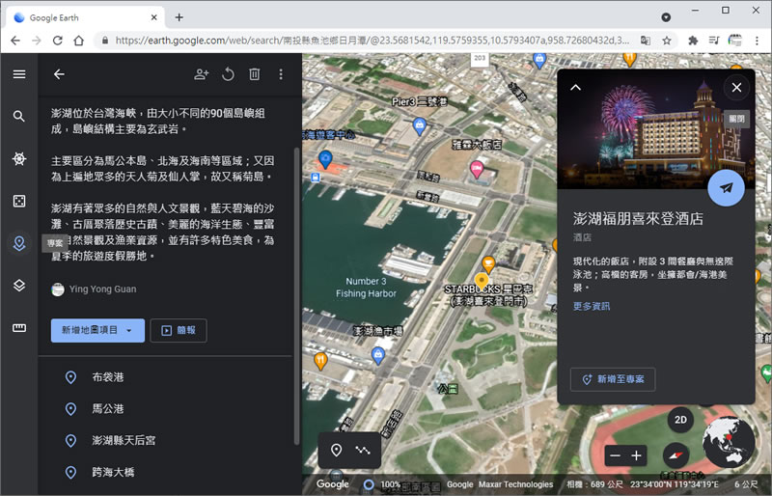The width and height of the screenshot is (772, 496).
Task: Open the search tool in sidebar
Action: (x=19, y=116)
